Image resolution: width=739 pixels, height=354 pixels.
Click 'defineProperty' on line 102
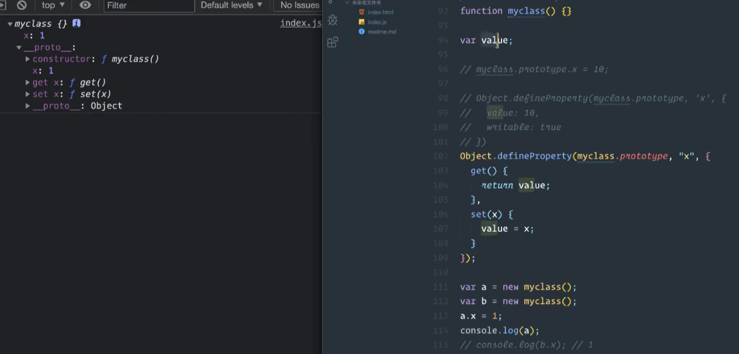click(535, 156)
